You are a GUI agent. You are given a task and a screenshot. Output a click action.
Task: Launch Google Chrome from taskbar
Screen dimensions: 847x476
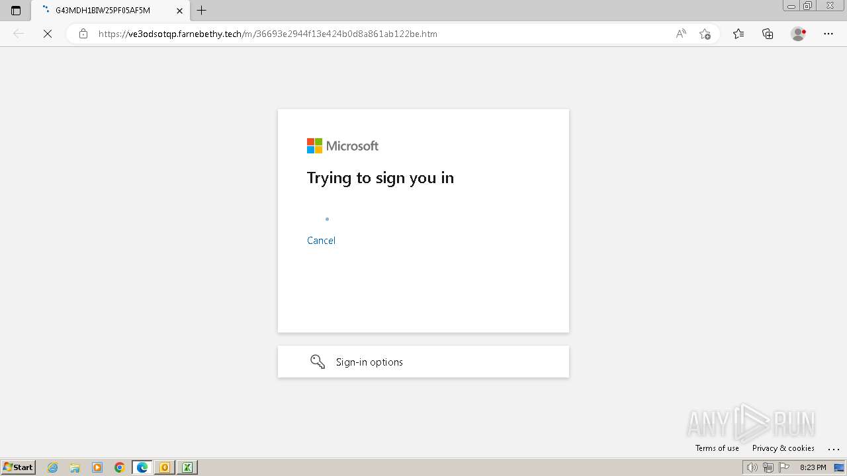click(x=120, y=467)
